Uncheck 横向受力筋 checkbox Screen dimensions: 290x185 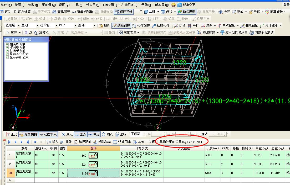[7, 48]
